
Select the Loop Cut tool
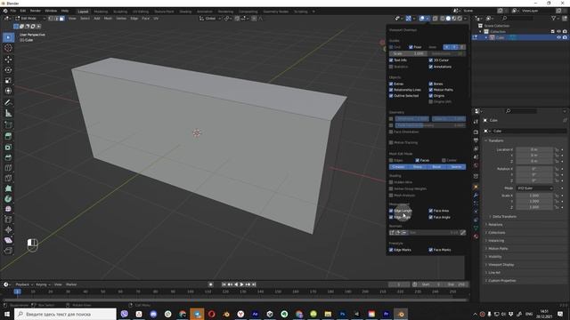click(x=8, y=168)
